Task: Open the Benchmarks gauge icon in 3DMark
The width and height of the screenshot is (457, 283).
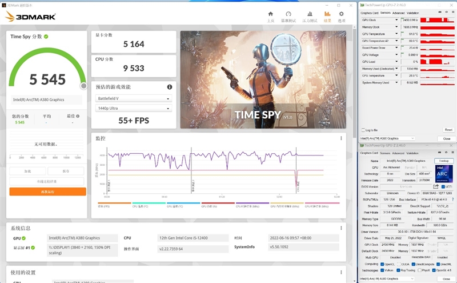Action: [x=289, y=15]
